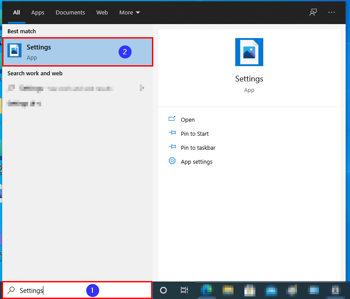Image resolution: width=350 pixels, height=299 pixels.
Task: Click Pin to taskbar
Action: (198, 148)
